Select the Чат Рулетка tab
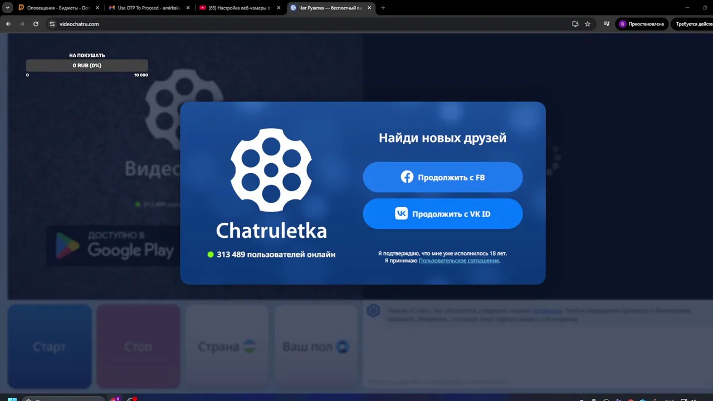 coord(331,8)
